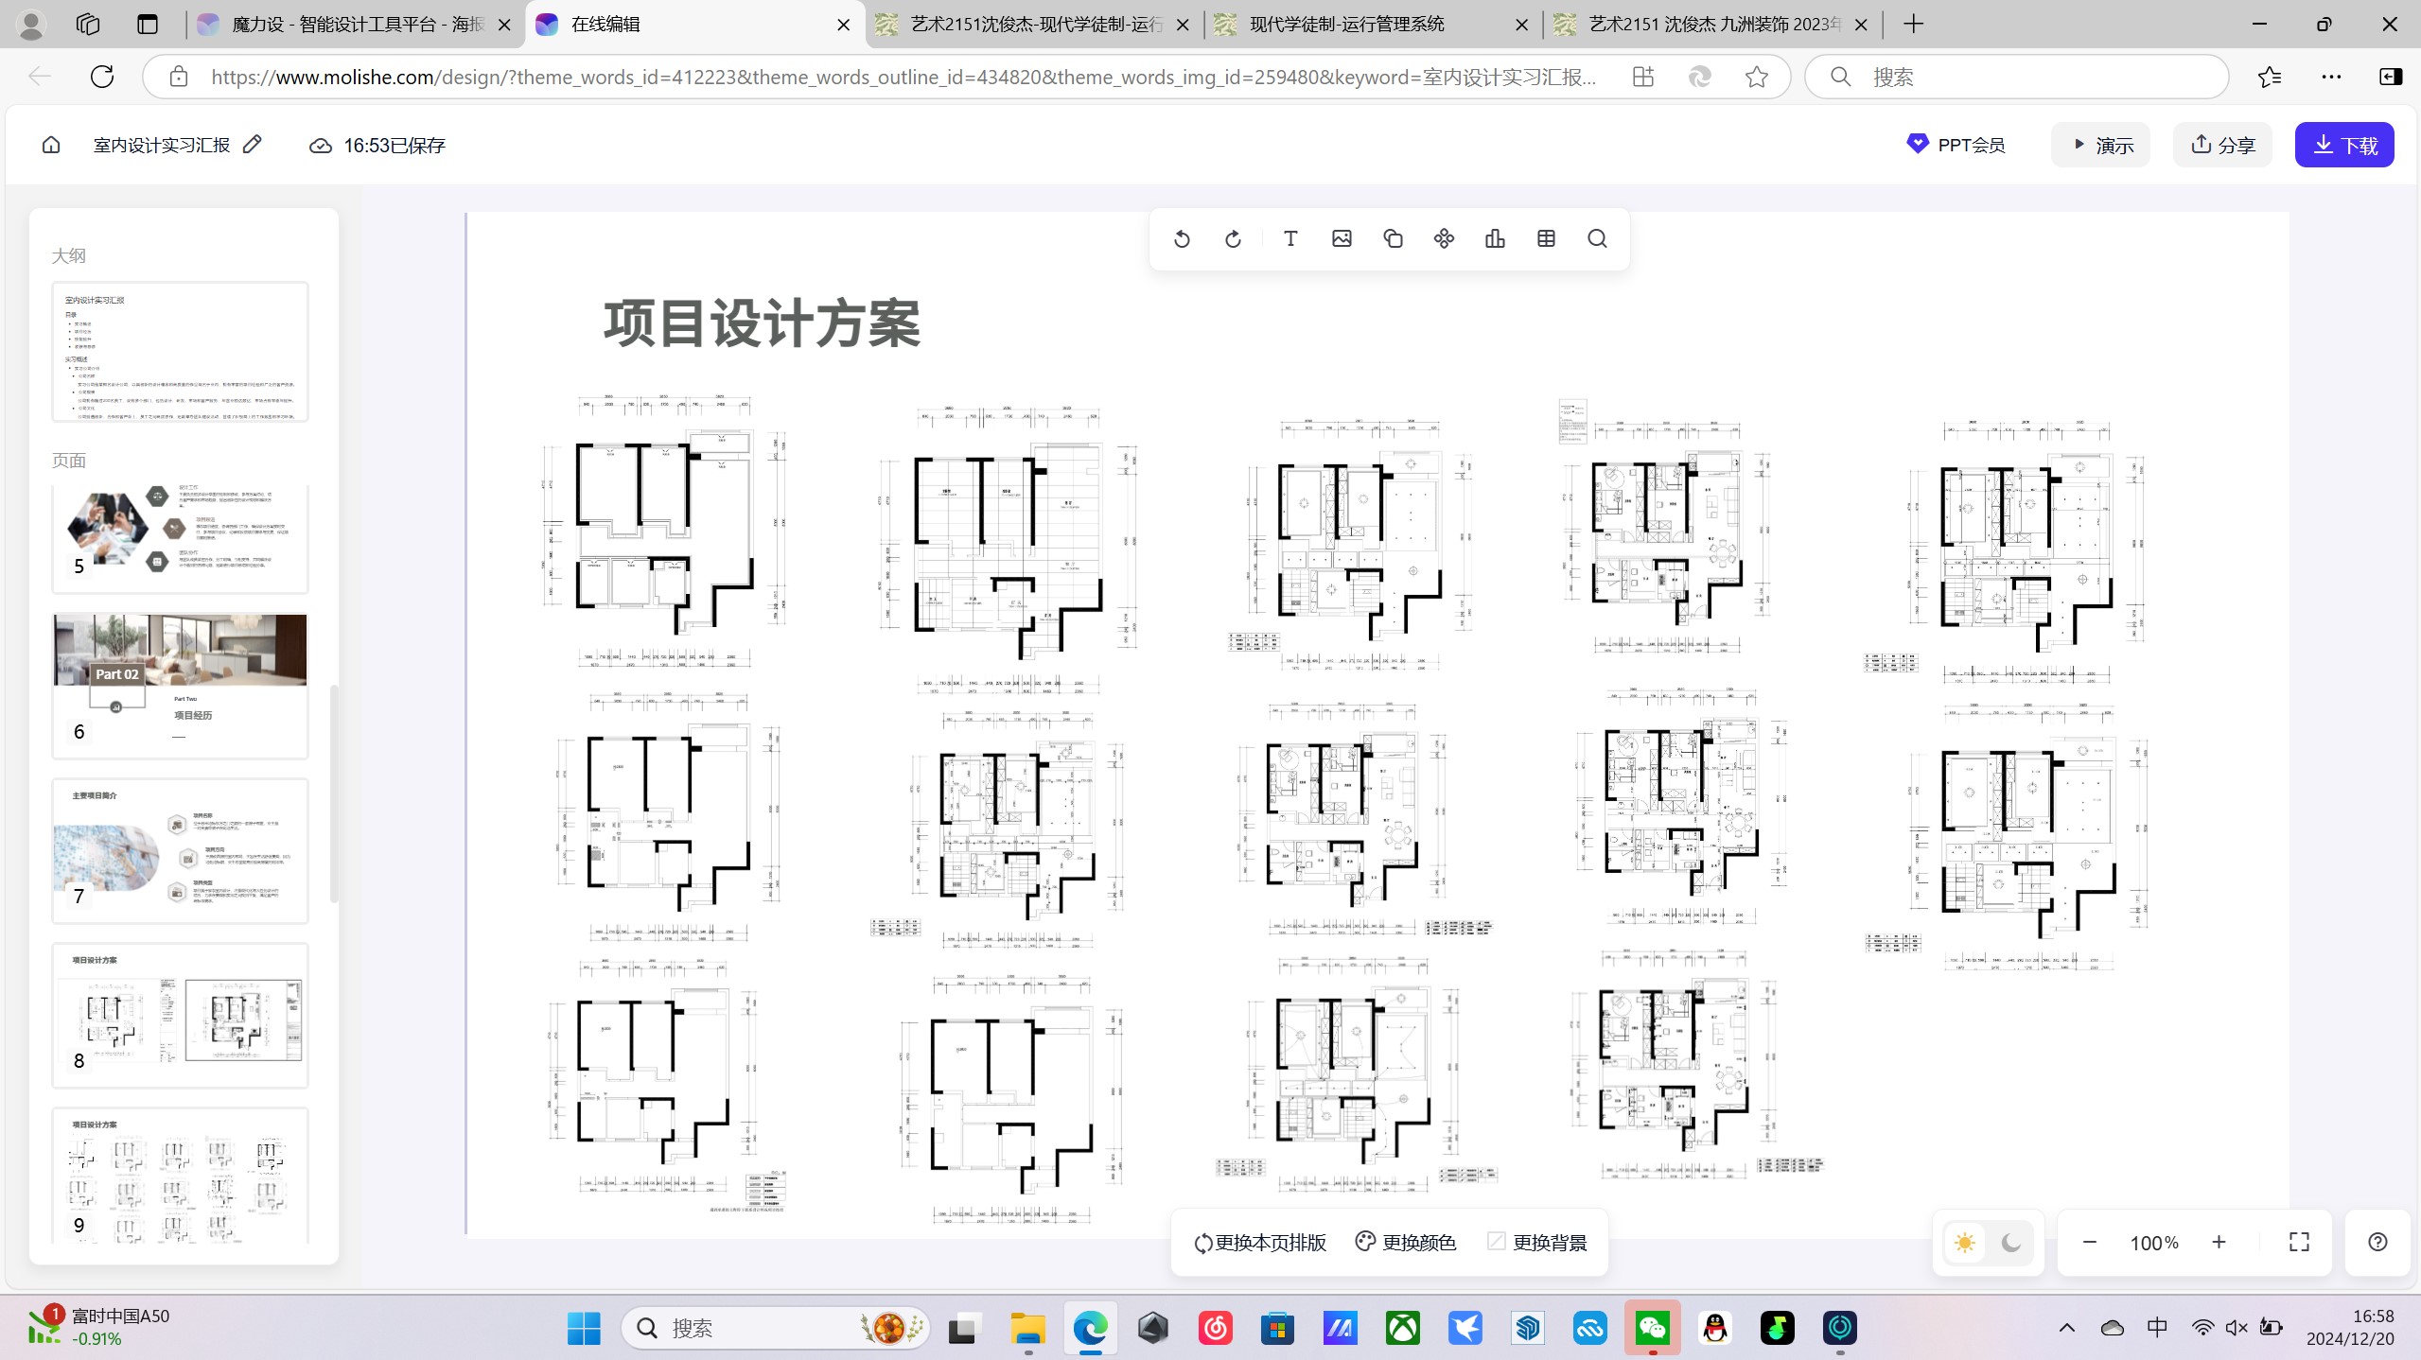Image resolution: width=2421 pixels, height=1360 pixels.
Task: Click the search magnifier in editor toolbar
Action: tap(1597, 239)
